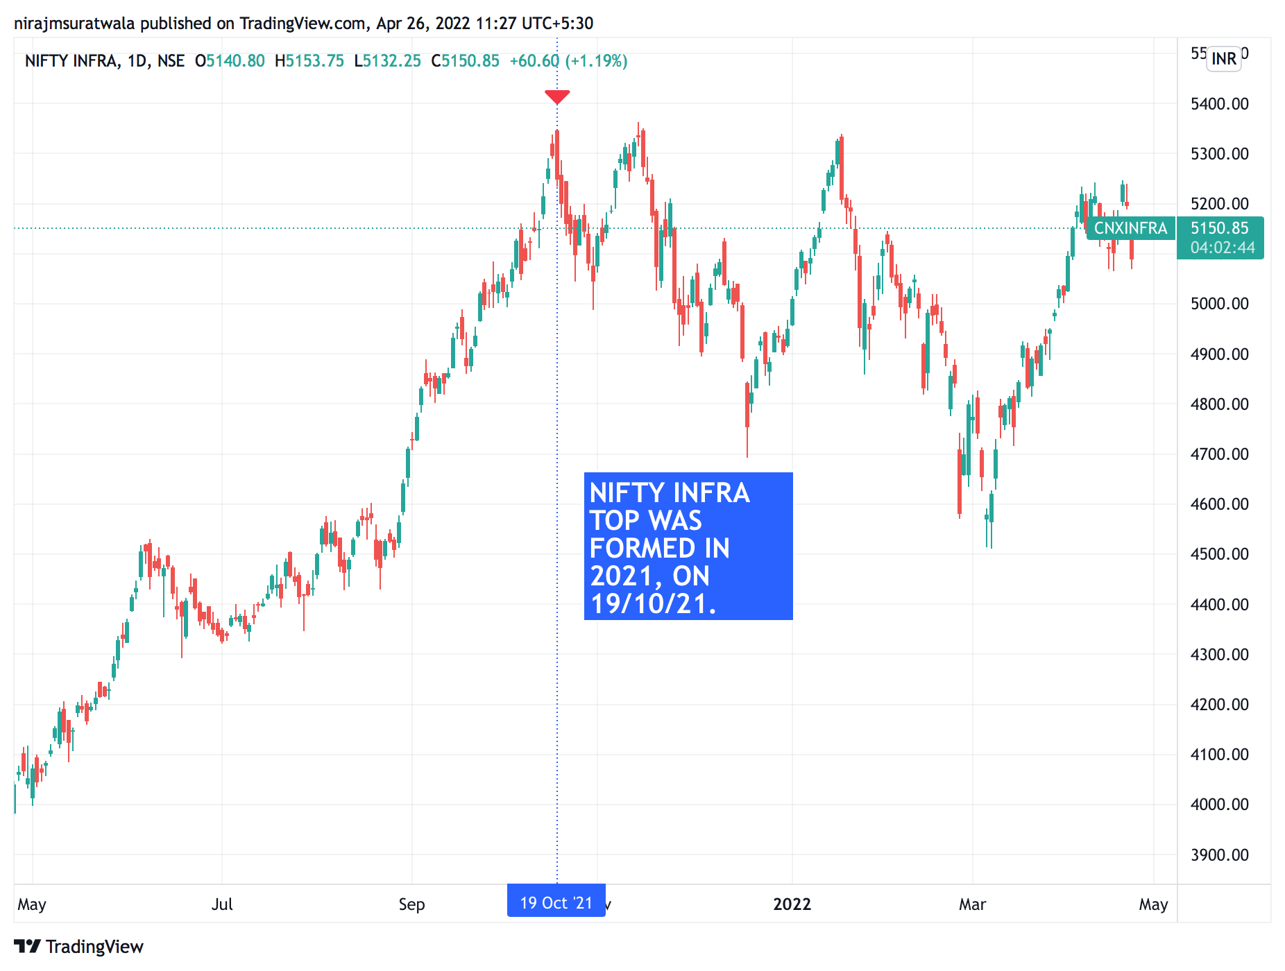1285x971 pixels.
Task: Click the 4700.00 price axis label
Action: click(x=1219, y=454)
